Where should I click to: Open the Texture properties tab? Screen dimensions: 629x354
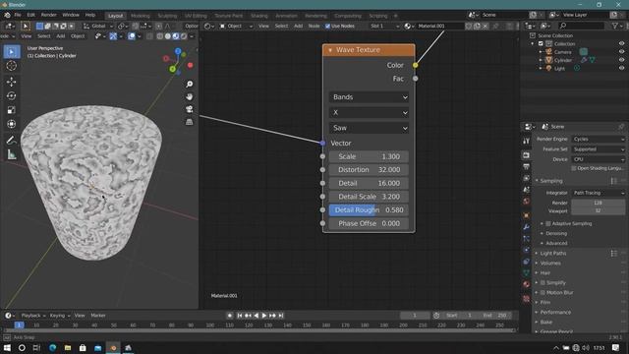[527, 299]
